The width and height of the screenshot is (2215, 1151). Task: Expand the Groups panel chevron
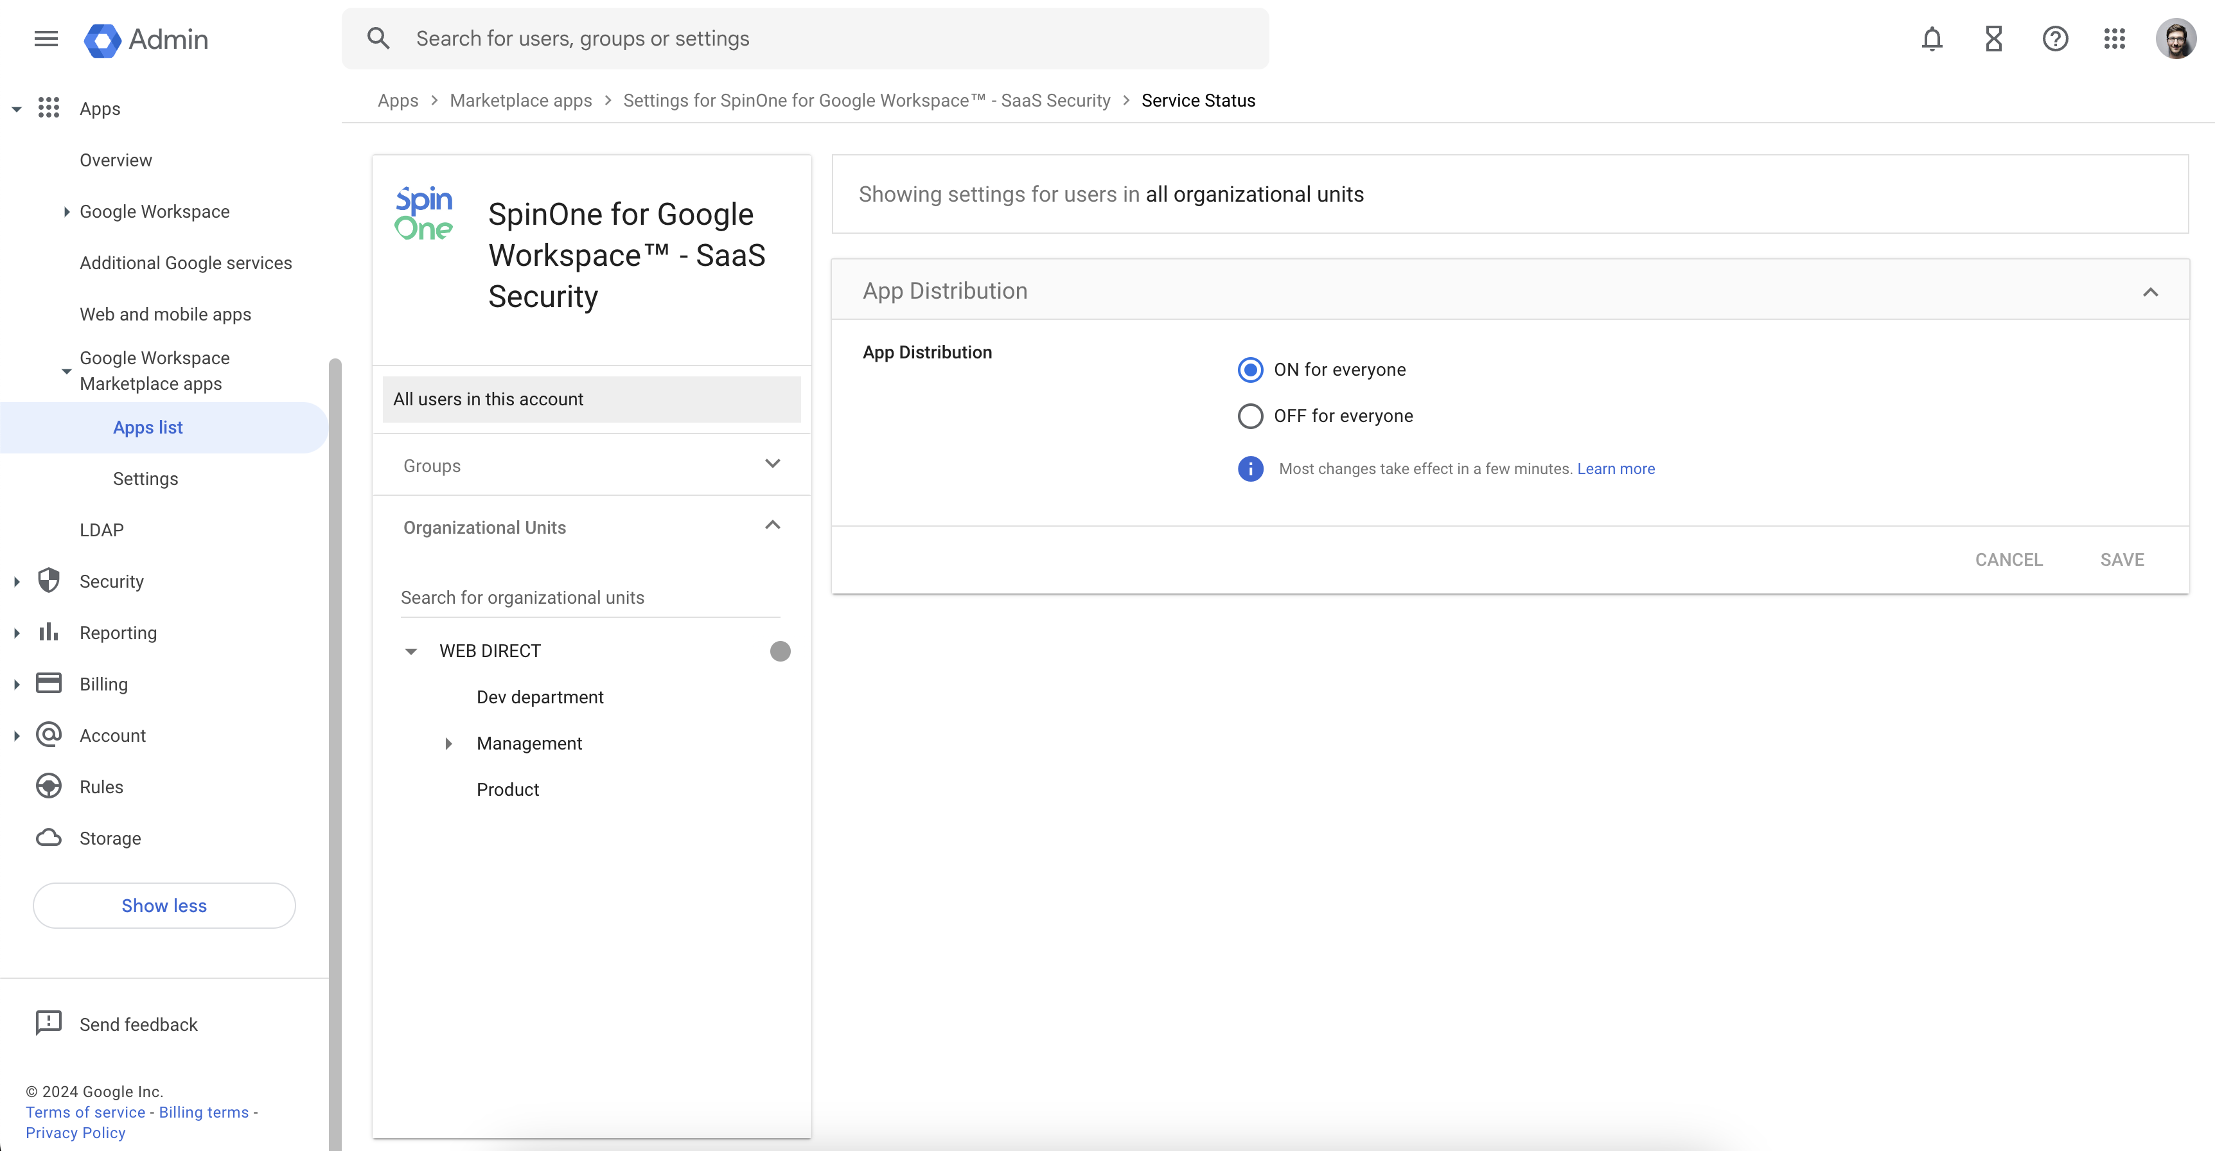pos(772,464)
